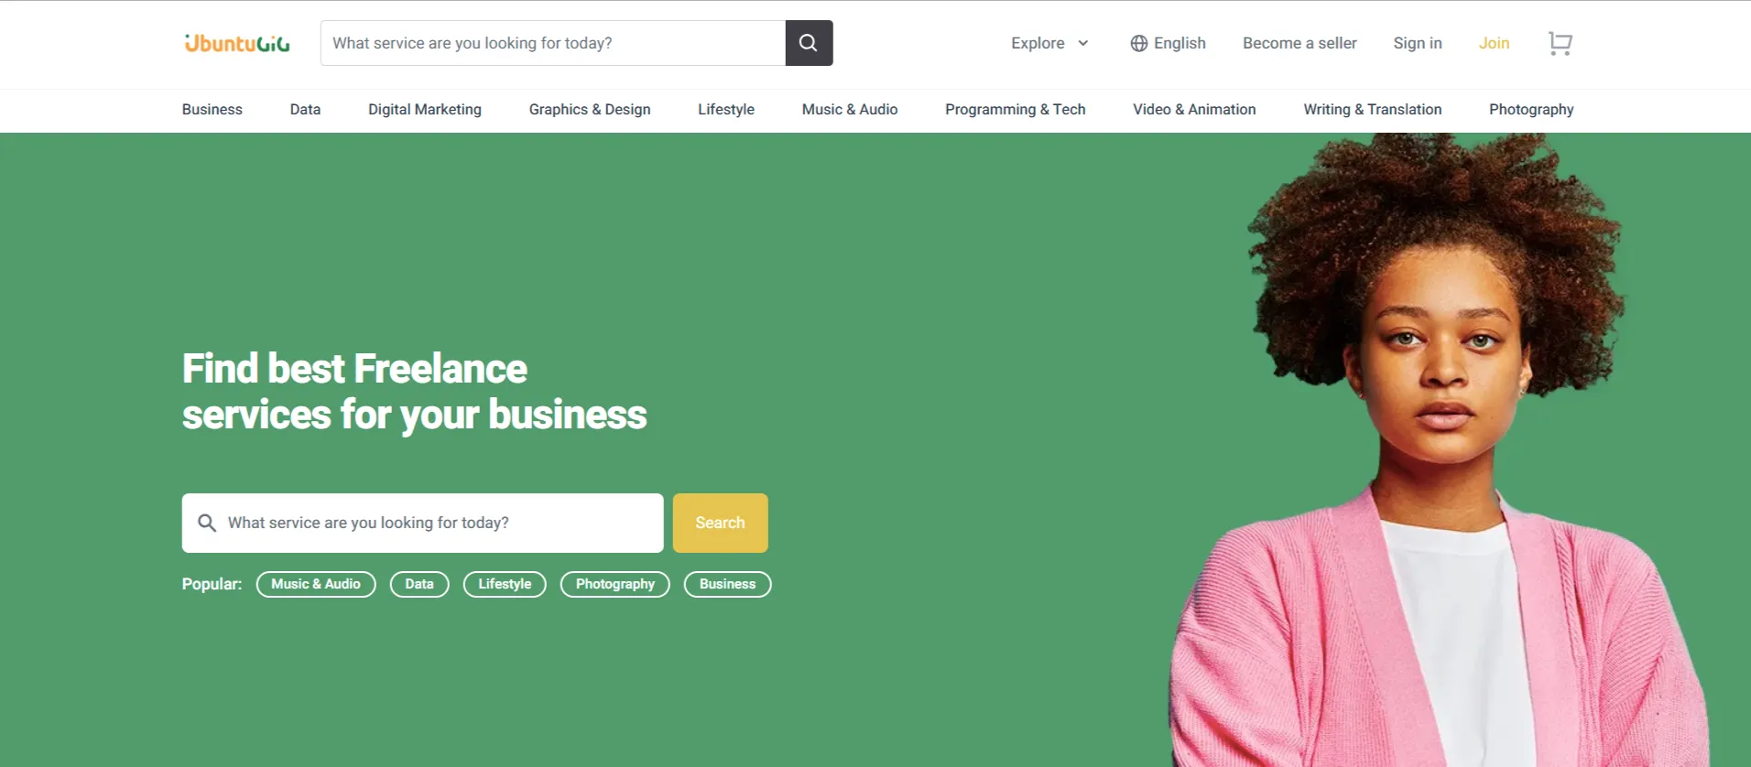
Task: Click the yellow Join link
Action: pyautogui.click(x=1494, y=43)
